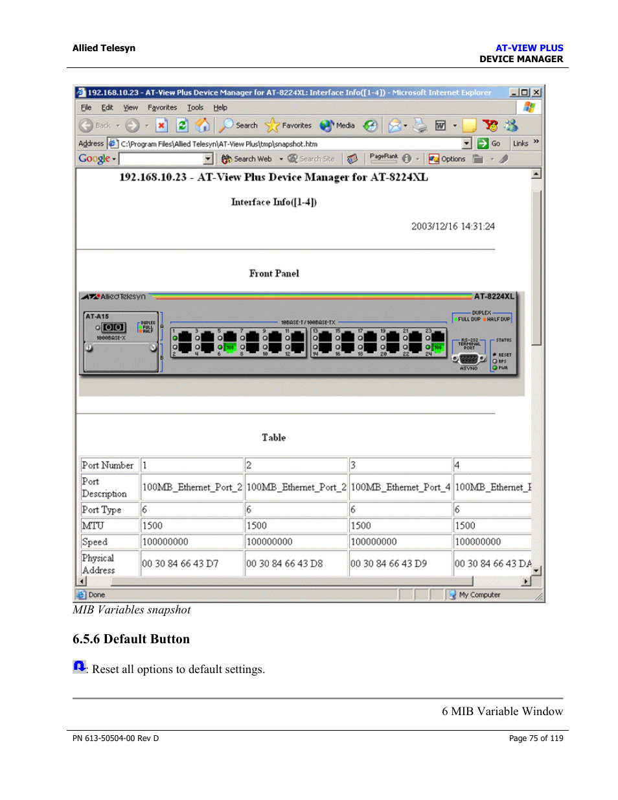Click physical address 00 30 84 66 43 D7
Viewport: 618px width, 800px height.
(180, 564)
